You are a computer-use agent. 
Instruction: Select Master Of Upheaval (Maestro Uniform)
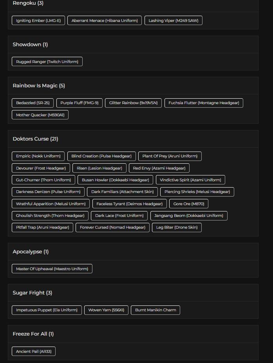52,269
